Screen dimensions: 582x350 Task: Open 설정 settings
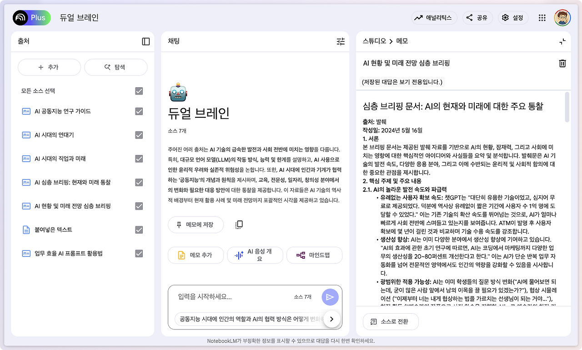coord(513,18)
